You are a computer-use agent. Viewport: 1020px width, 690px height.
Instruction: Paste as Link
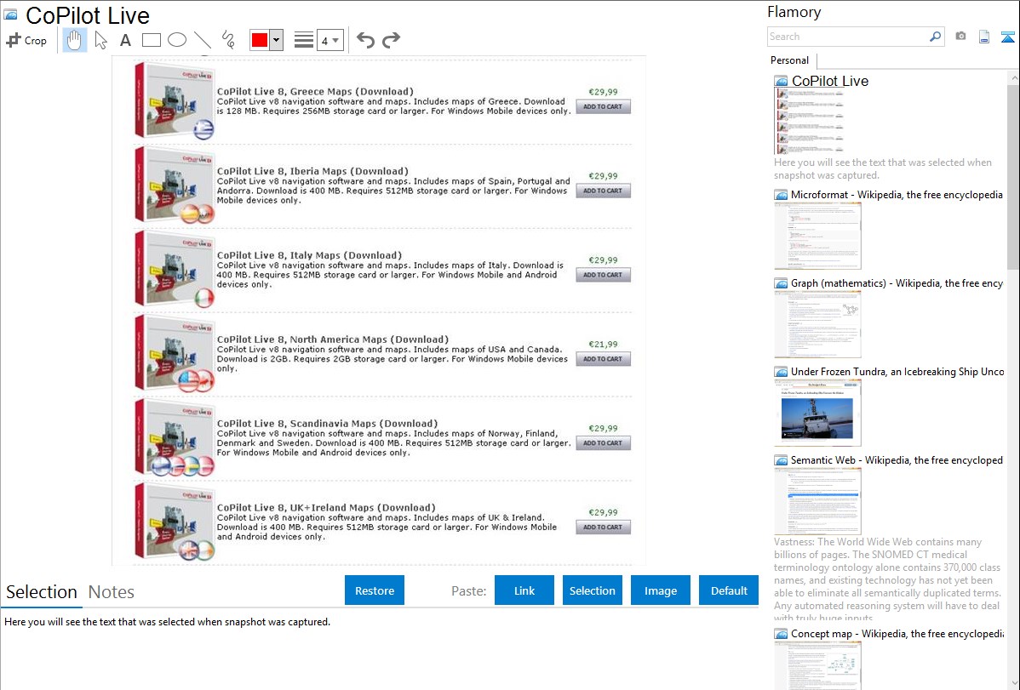coord(524,590)
